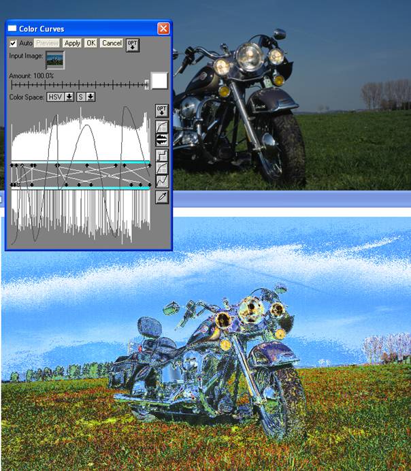
Task: Confirm the curves with OK
Action: (91, 44)
